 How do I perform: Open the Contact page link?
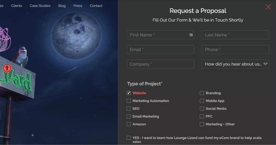click(96, 6)
